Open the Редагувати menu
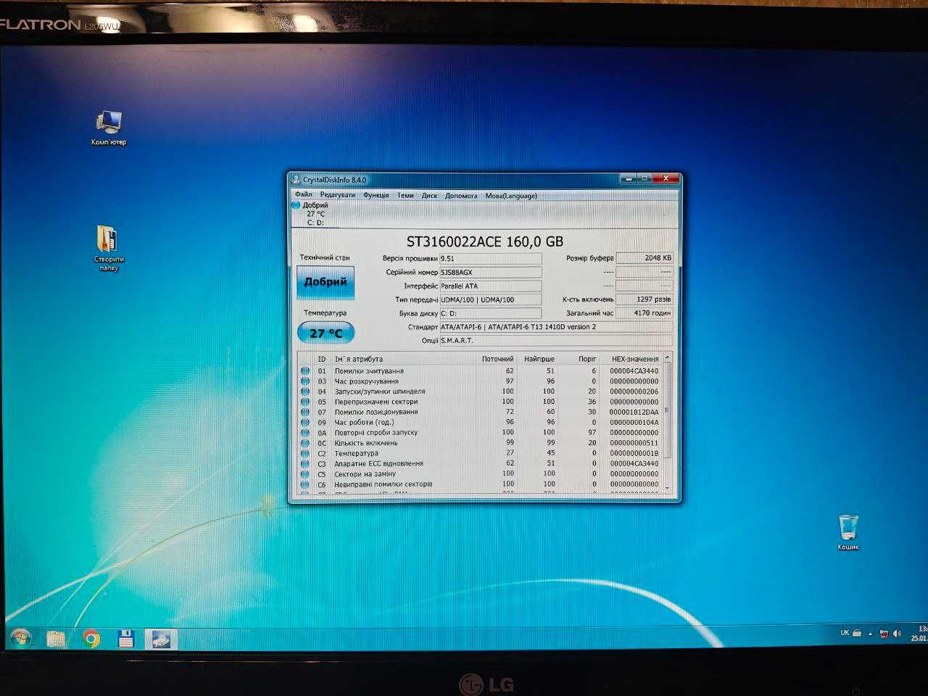This screenshot has height=696, width=928. pos(338,195)
